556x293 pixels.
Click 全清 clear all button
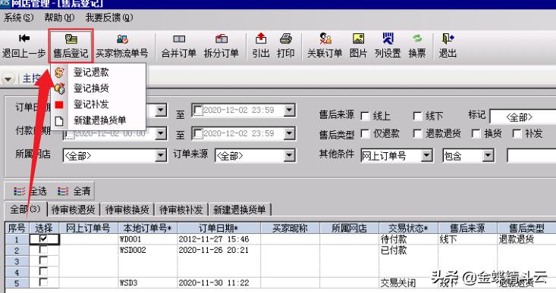click(x=74, y=192)
